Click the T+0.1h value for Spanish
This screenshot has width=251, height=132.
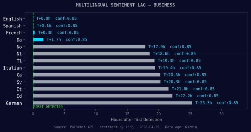[x=44, y=26]
